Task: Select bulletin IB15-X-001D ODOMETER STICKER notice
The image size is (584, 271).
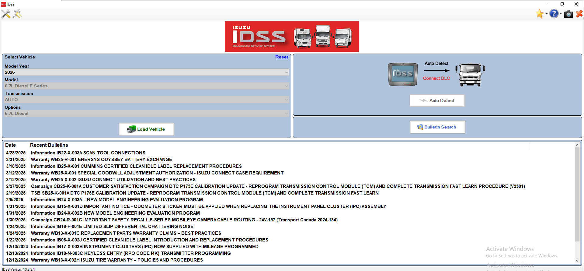Action: tap(209, 206)
